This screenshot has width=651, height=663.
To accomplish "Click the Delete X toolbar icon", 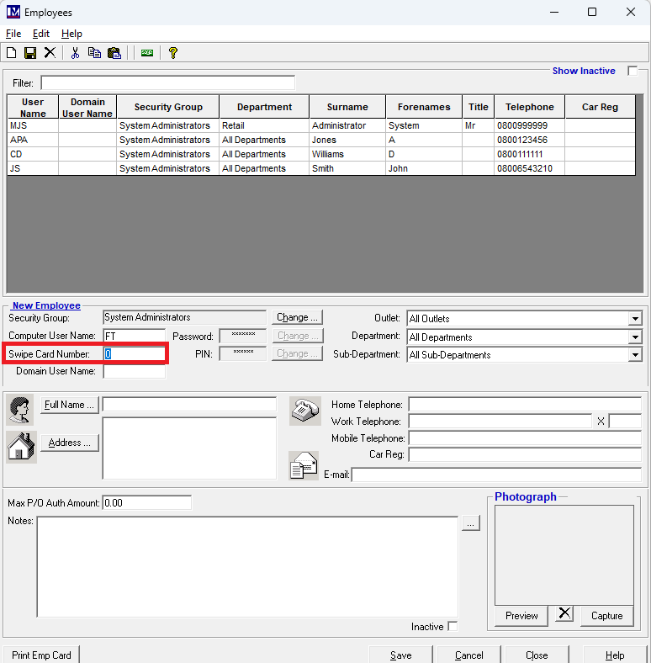I will pos(50,52).
